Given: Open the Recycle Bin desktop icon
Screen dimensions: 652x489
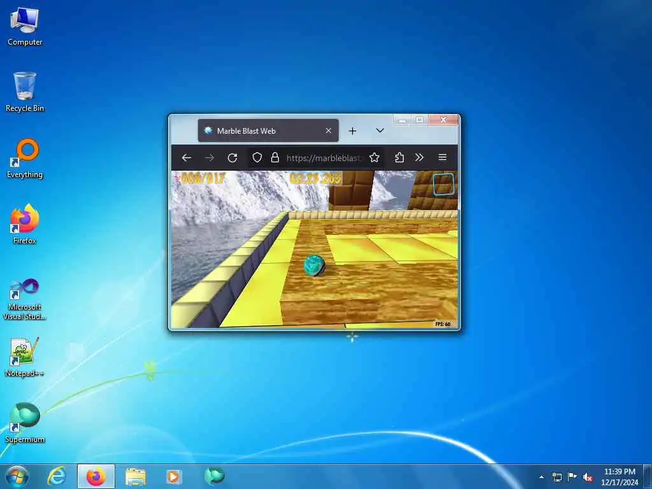Looking at the screenshot, I should (x=25, y=92).
